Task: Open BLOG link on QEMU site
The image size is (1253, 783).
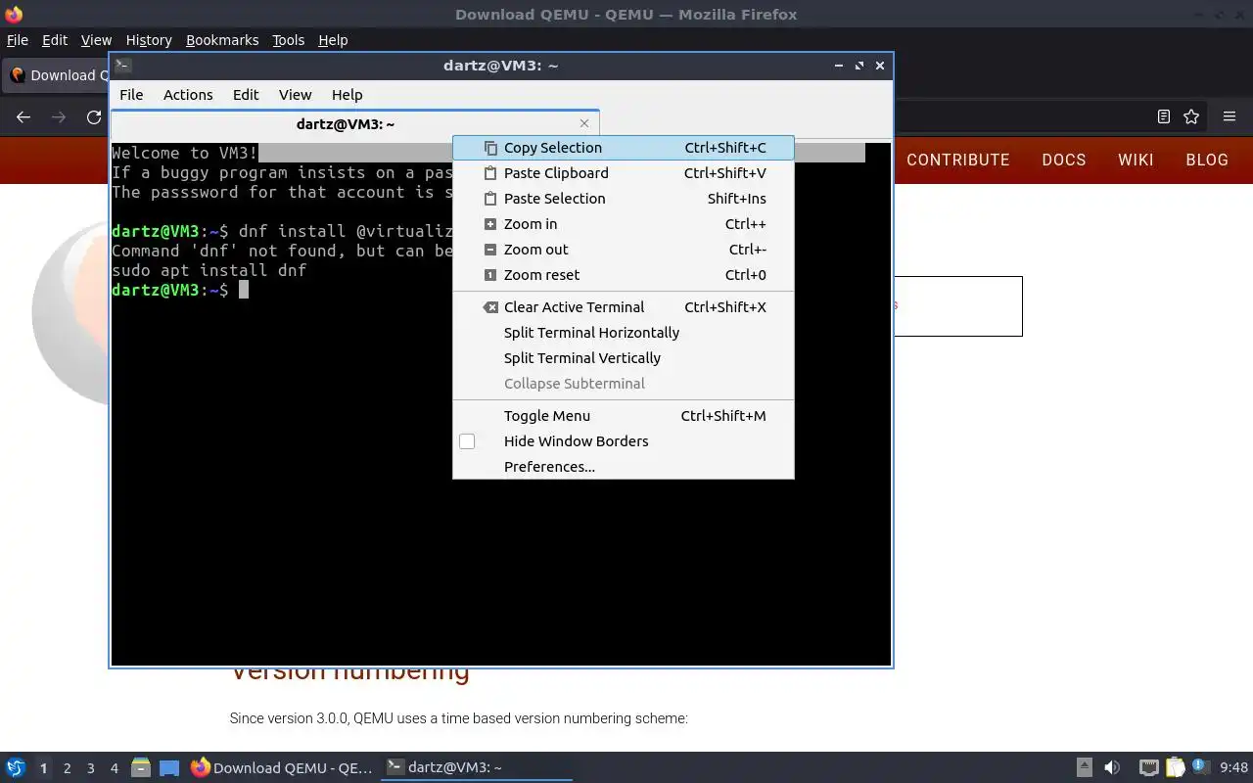Action: click(1207, 160)
